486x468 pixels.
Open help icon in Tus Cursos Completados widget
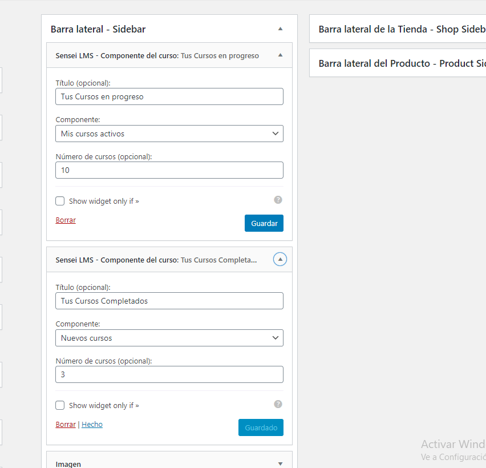(x=278, y=404)
